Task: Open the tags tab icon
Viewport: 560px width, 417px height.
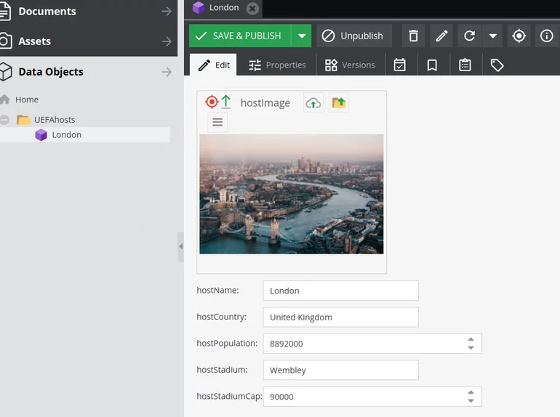Action: click(497, 65)
